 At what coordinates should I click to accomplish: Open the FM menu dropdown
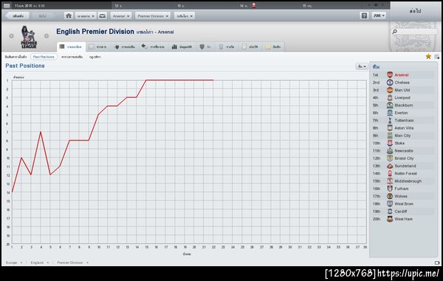coord(379,16)
